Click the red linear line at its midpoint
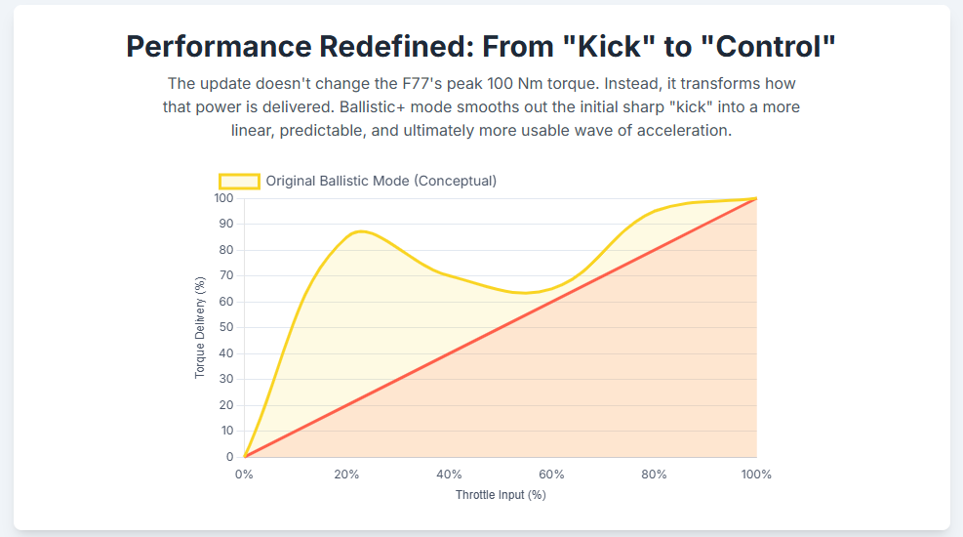The height and width of the screenshot is (537, 963). pyautogui.click(x=501, y=327)
